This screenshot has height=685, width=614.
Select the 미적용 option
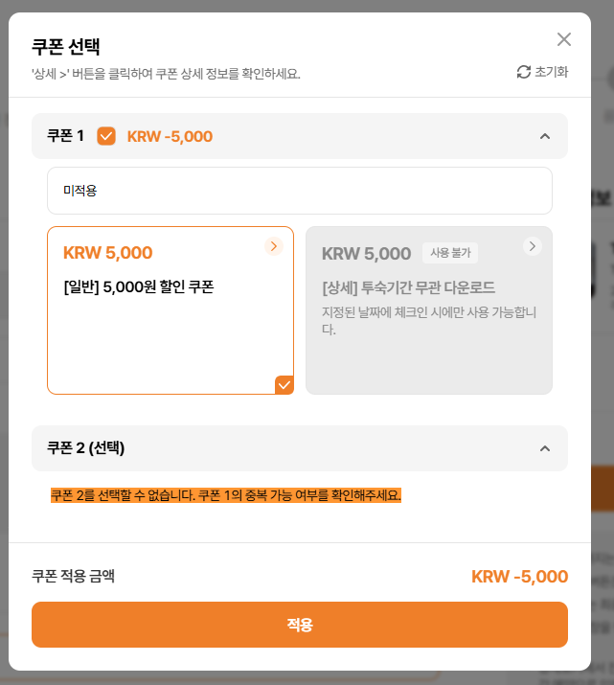[x=299, y=191]
